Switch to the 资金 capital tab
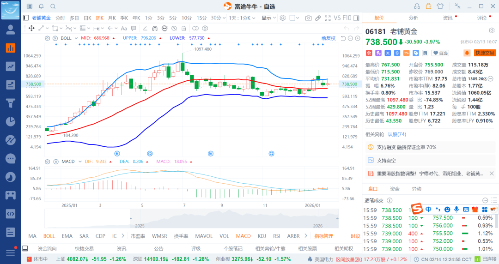The height and width of the screenshot is (264, 499). tap(395, 189)
